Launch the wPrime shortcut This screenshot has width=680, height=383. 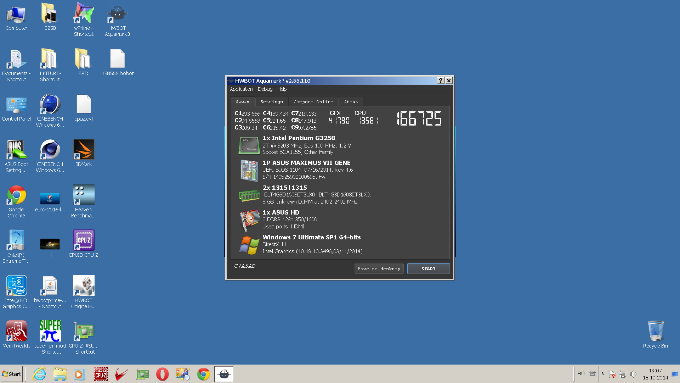tap(84, 20)
